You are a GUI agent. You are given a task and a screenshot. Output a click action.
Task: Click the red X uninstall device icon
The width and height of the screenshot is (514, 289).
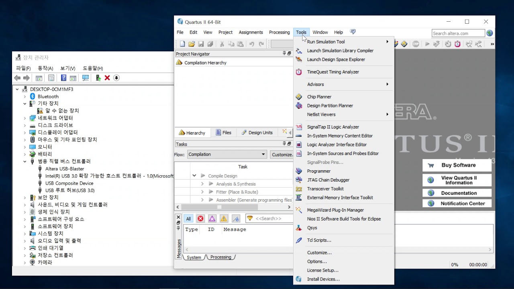(107, 78)
